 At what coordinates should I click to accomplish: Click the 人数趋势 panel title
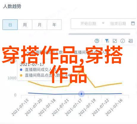pyautogui.click(x=12, y=6)
